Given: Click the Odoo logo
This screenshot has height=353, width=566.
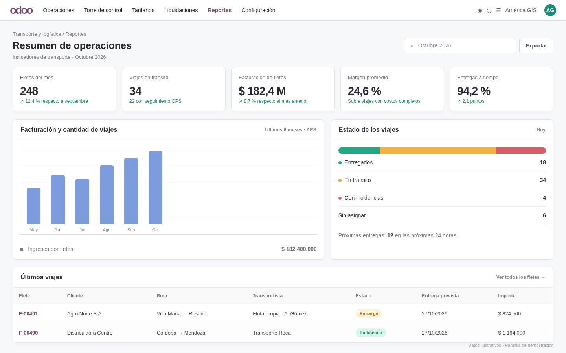Looking at the screenshot, I should coord(21,10).
